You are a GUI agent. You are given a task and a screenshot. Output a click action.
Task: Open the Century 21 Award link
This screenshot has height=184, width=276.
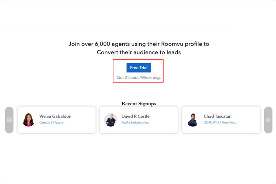[51, 123]
